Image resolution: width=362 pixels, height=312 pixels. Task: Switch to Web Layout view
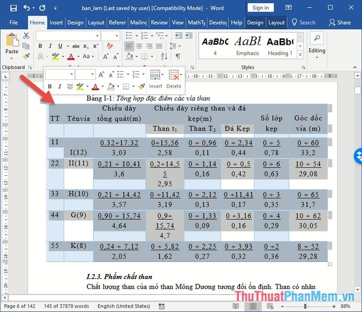tap(270, 306)
